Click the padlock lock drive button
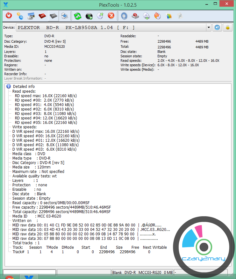The image size is (236, 279). (227, 27)
